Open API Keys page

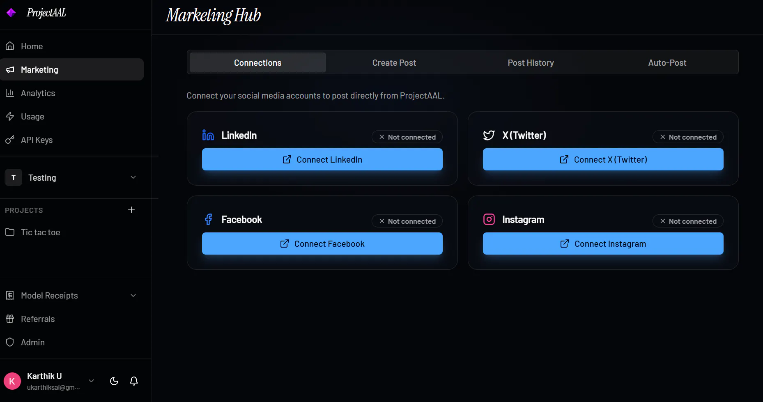(72, 140)
